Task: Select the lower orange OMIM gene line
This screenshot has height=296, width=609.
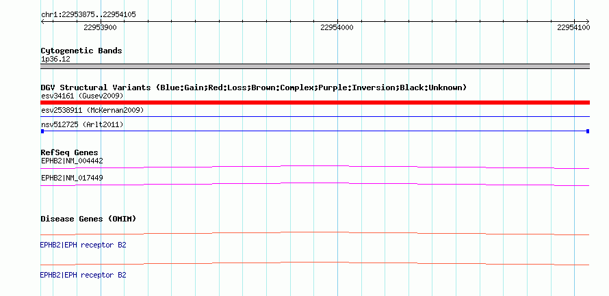Action: pyautogui.click(x=315, y=263)
